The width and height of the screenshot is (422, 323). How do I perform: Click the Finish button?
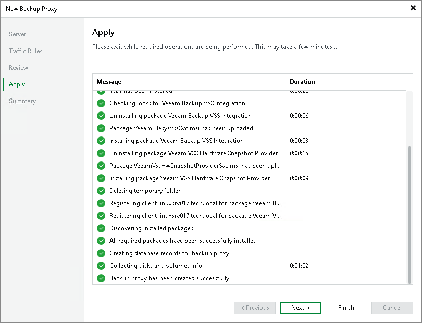[x=346, y=308]
